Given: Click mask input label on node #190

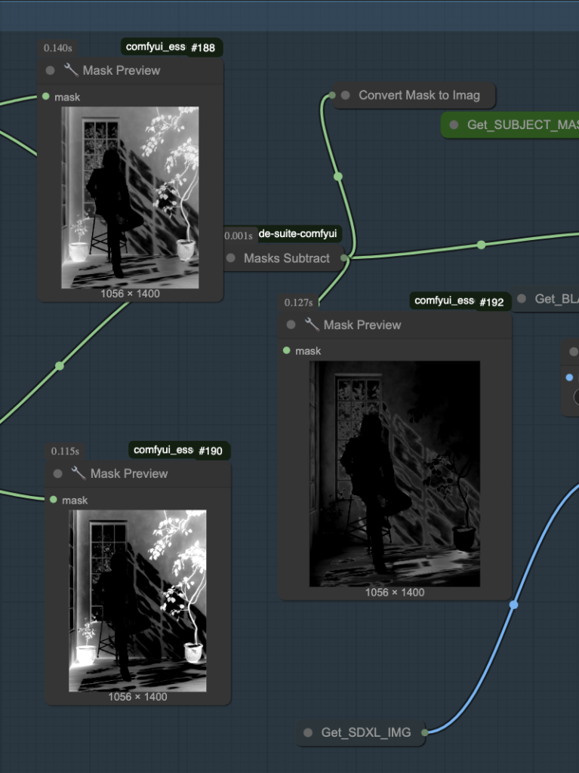Looking at the screenshot, I should (75, 500).
